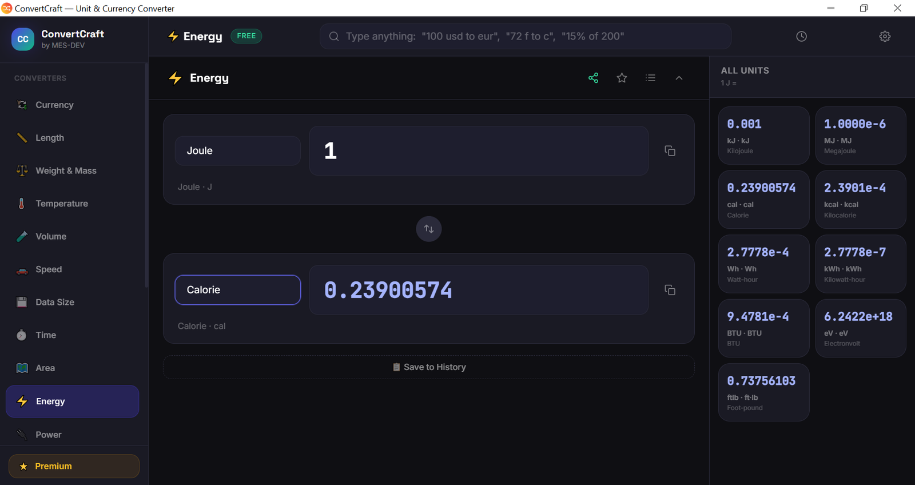Open the Area converter
The height and width of the screenshot is (485, 915).
[x=73, y=368]
